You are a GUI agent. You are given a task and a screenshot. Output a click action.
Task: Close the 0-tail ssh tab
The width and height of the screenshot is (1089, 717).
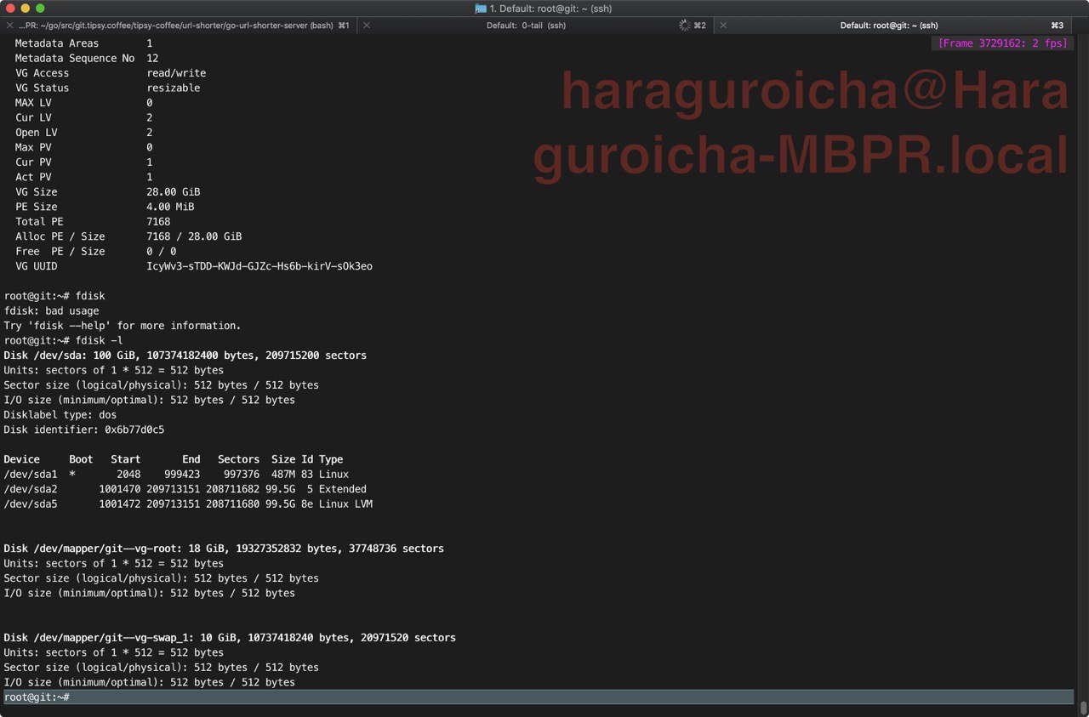[x=367, y=26]
